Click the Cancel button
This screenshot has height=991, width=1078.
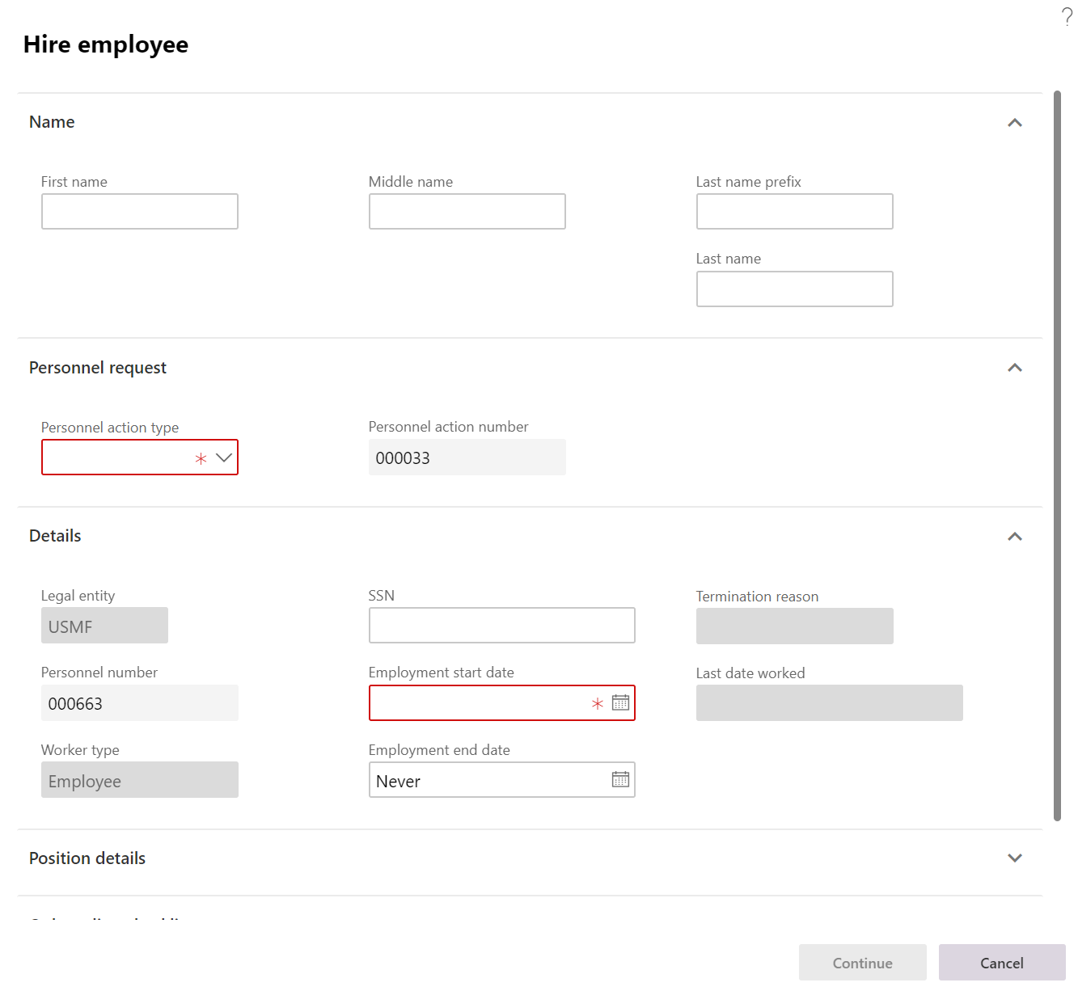pyautogui.click(x=1002, y=962)
